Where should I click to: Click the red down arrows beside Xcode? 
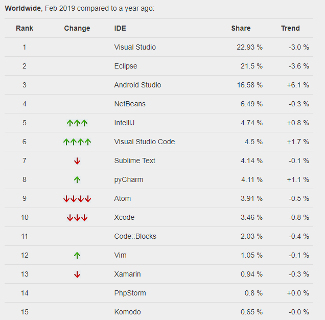pos(77,217)
